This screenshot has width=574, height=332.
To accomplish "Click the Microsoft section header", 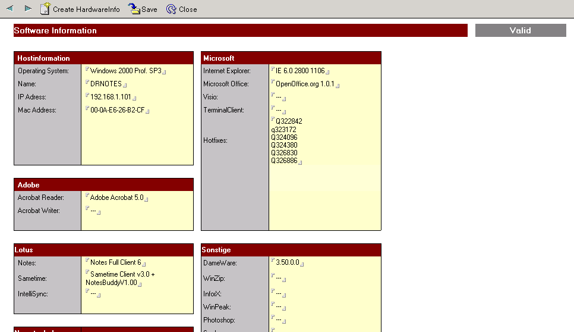I will point(291,58).
